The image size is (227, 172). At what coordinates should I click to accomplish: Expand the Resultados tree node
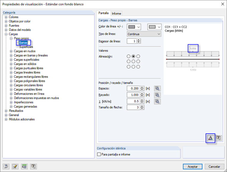tap(6, 111)
